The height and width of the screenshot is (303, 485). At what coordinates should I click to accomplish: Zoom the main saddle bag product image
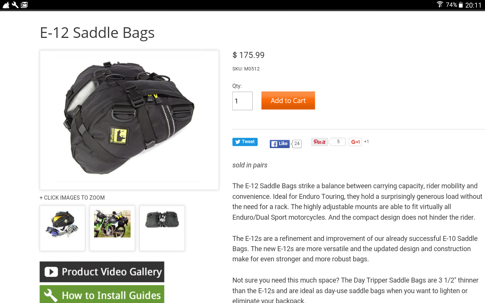tap(129, 120)
